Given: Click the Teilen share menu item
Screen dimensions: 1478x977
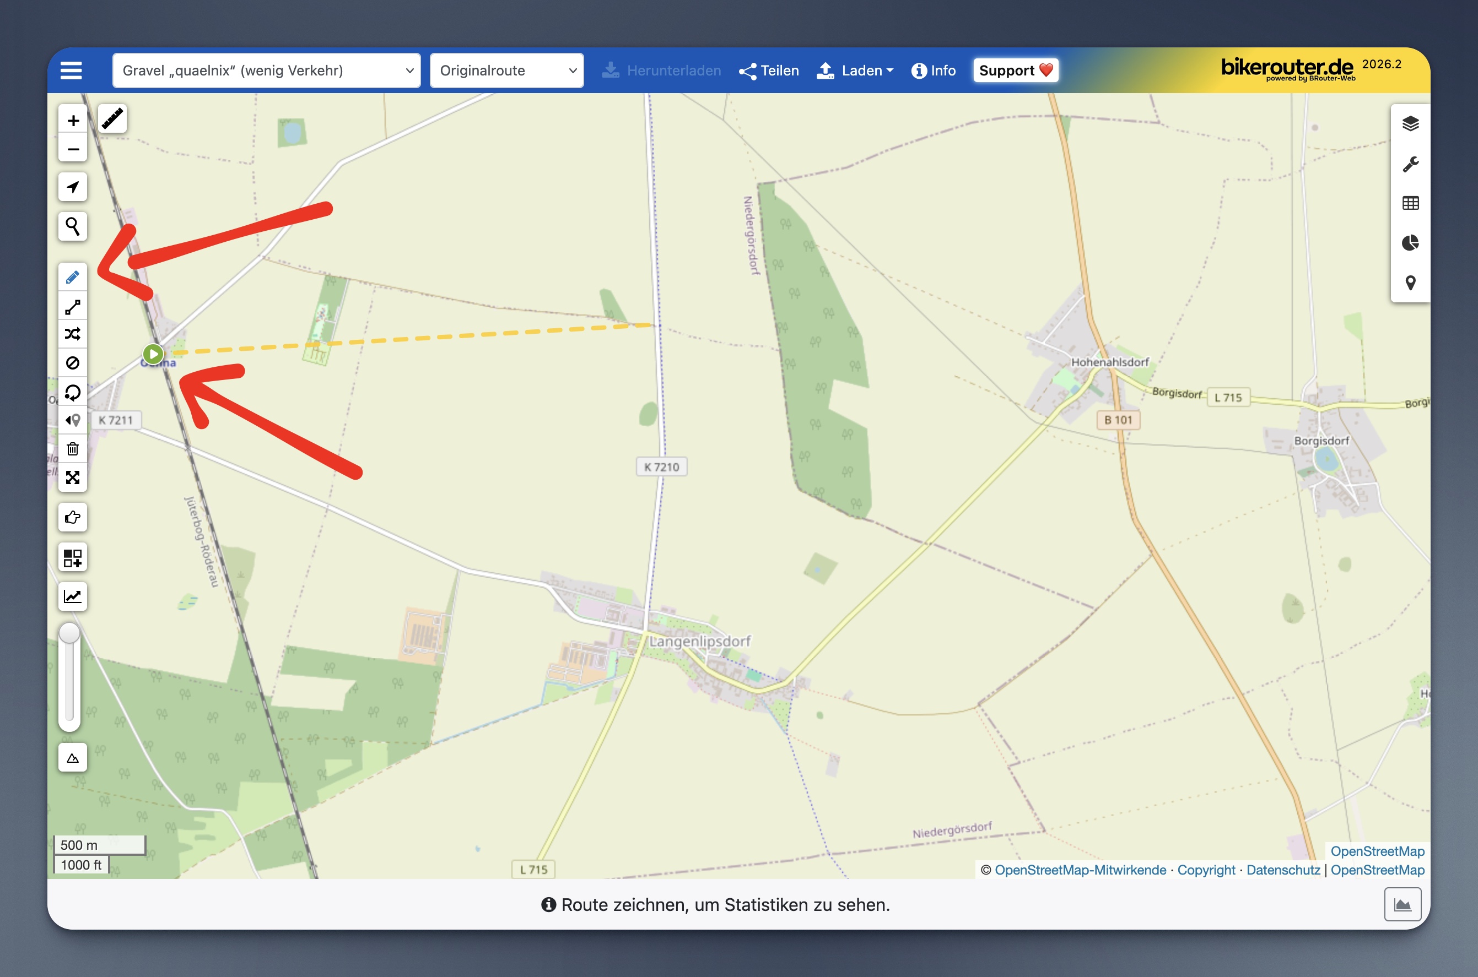Looking at the screenshot, I should 769,70.
